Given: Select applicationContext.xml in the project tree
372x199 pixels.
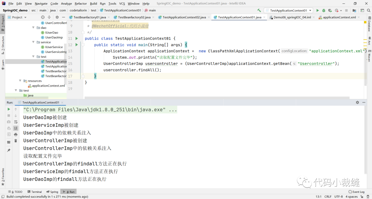Looking at the screenshot, I should (48, 86).
